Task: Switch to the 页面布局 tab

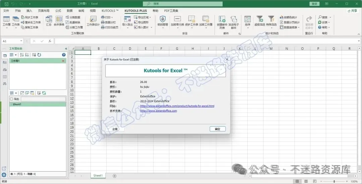Action: (44, 11)
